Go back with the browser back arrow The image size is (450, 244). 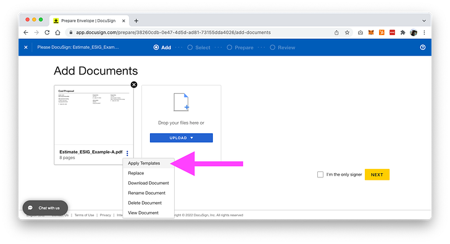[26, 33]
